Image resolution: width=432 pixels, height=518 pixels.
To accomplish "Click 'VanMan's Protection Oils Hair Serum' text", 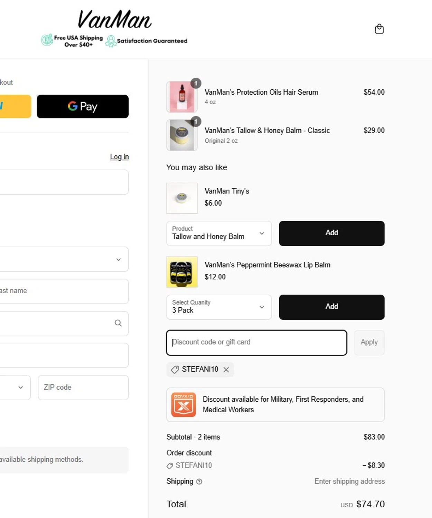I will [261, 92].
